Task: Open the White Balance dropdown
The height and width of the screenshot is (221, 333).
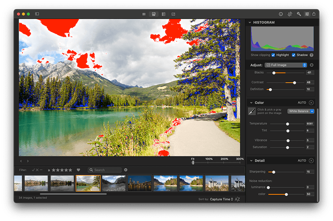Action: pyautogui.click(x=301, y=111)
